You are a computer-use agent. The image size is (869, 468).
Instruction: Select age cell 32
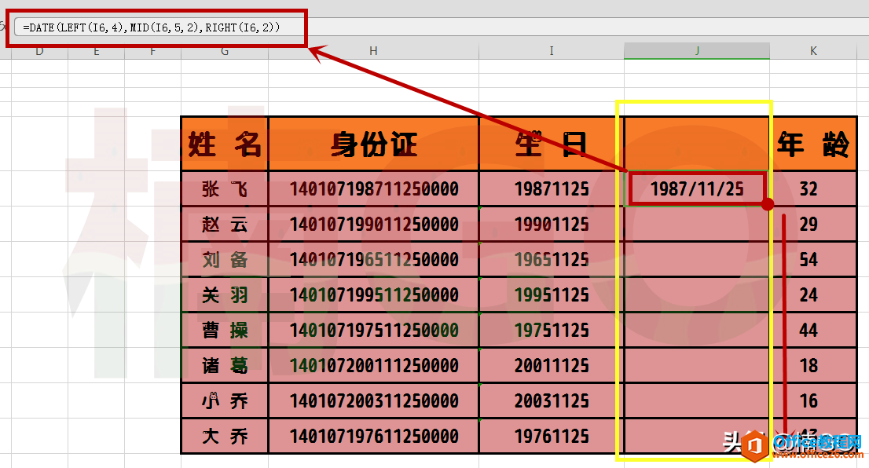pos(813,189)
